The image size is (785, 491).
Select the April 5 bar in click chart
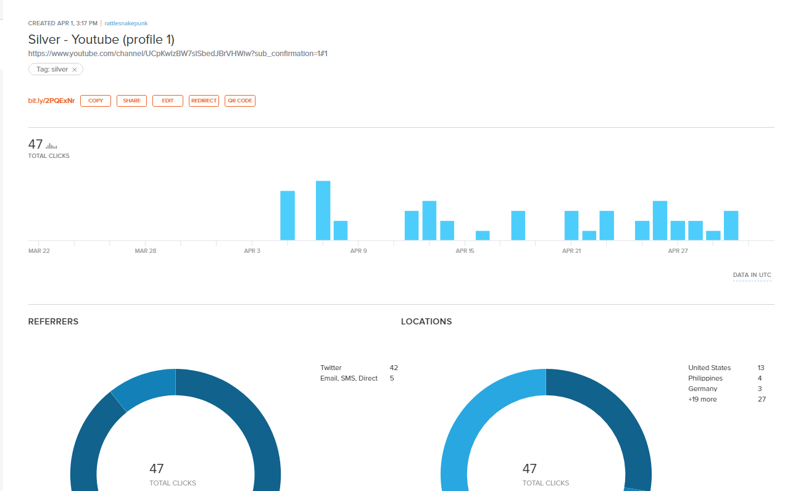(x=288, y=215)
